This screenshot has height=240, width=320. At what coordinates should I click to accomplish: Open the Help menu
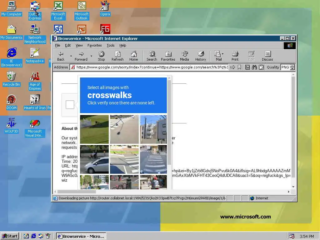122,45
